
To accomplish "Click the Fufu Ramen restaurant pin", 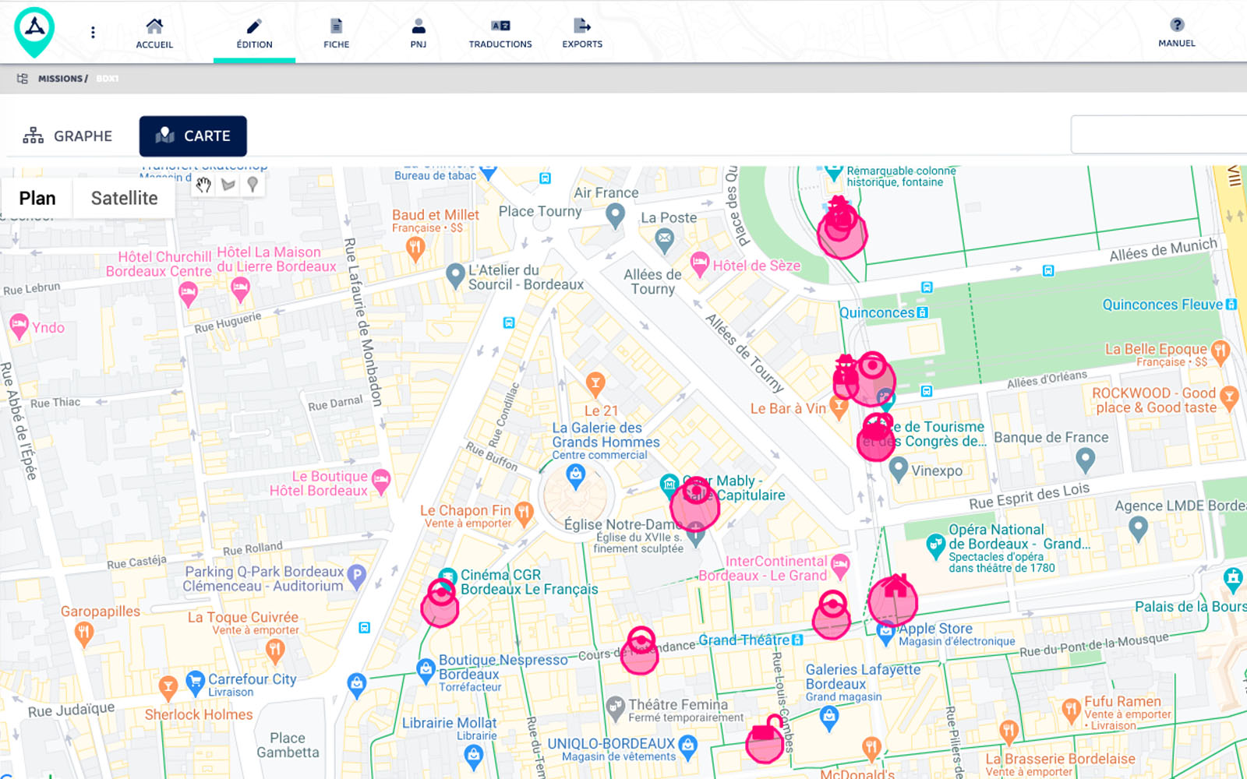I will point(1071,710).
